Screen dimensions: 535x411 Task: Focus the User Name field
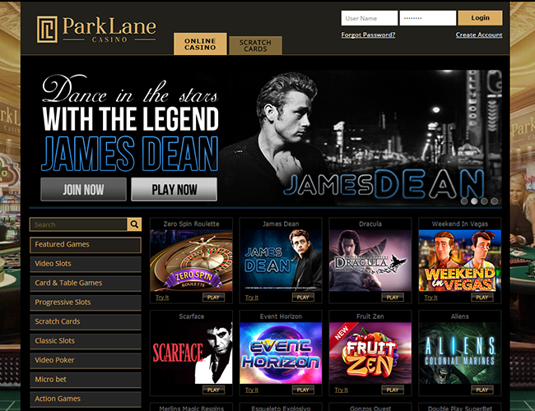(x=370, y=18)
